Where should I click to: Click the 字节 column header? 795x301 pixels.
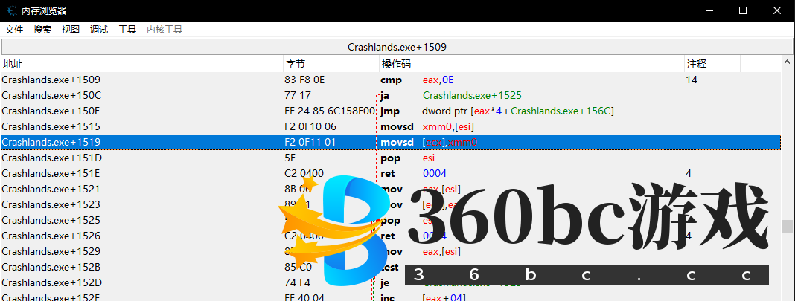[x=331, y=64]
